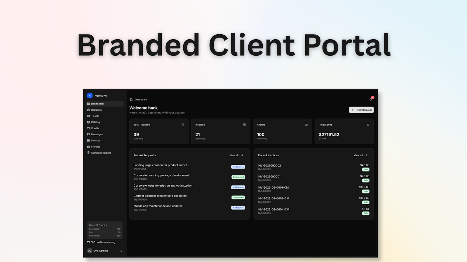Select the Campaign Report sidebar icon
This screenshot has width=467, height=262.
(89, 153)
